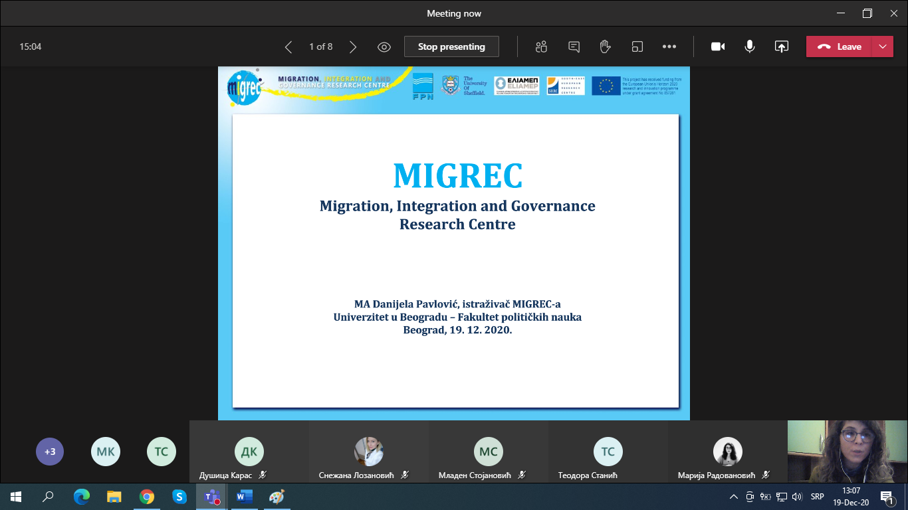Click the Microsoft Teams taskbar icon
908x510 pixels.
point(212,497)
